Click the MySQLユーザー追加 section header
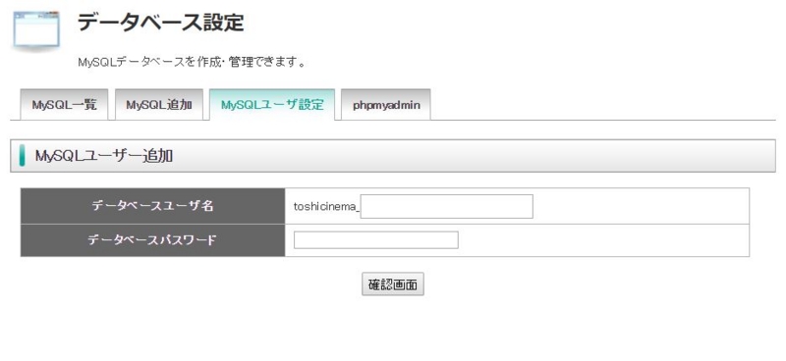This screenshot has width=786, height=361. (x=393, y=156)
